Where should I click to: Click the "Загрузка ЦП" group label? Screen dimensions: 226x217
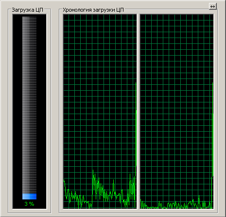tap(27, 10)
